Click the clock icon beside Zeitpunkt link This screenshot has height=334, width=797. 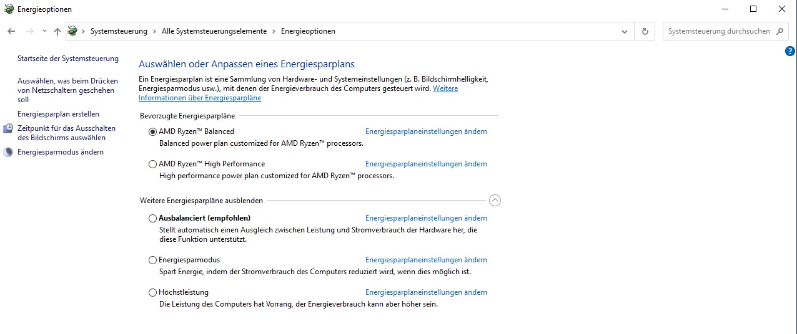8,128
